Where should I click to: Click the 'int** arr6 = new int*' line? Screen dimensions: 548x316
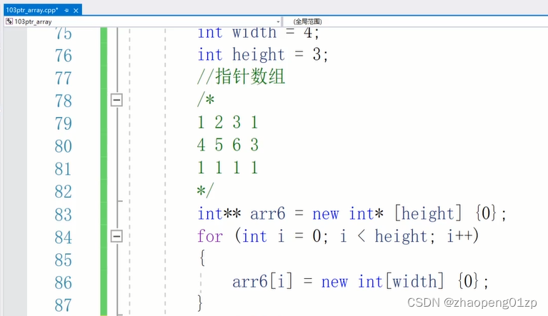352,213
